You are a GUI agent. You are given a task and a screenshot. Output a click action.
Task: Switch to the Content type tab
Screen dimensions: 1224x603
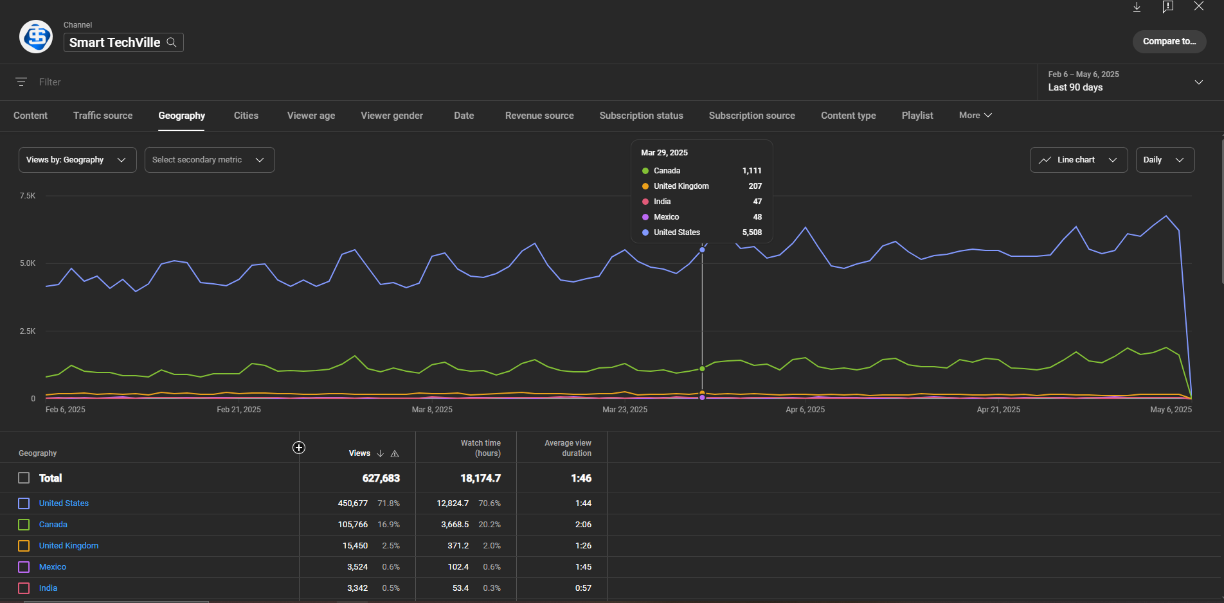(849, 116)
